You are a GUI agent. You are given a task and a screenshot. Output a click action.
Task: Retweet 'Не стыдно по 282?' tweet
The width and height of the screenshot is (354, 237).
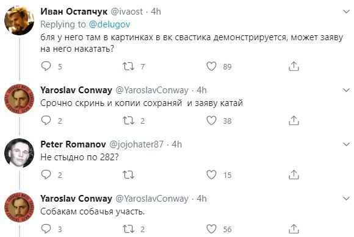(x=128, y=175)
